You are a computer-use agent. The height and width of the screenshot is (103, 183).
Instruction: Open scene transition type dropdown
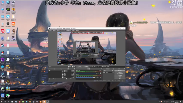point(108,71)
